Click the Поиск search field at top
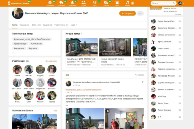The width and height of the screenshot is (194, 129). tap(162, 3)
